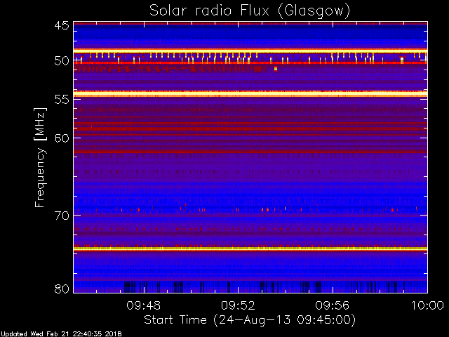Click the 09:52 time tick label
This screenshot has width=449, height=337.
tap(238, 305)
